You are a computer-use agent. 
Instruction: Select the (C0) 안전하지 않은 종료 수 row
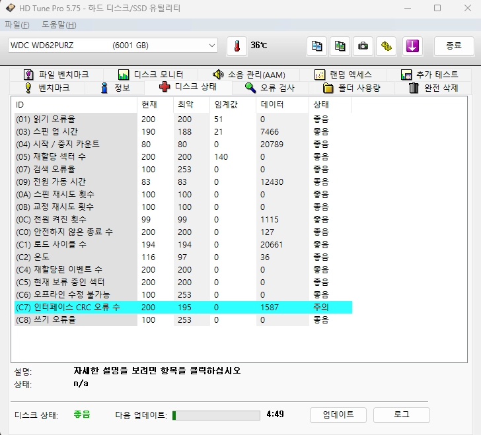coord(183,232)
